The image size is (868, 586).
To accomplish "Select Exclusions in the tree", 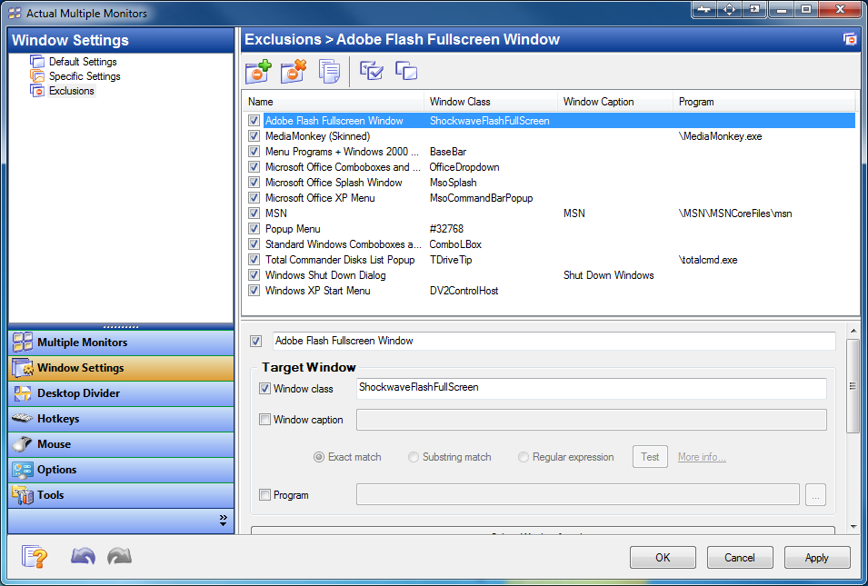I will [x=72, y=91].
